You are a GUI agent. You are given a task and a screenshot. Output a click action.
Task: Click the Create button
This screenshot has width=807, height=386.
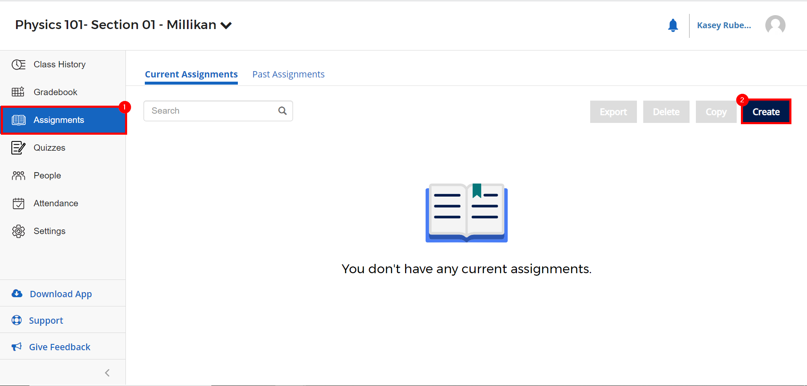click(x=766, y=112)
